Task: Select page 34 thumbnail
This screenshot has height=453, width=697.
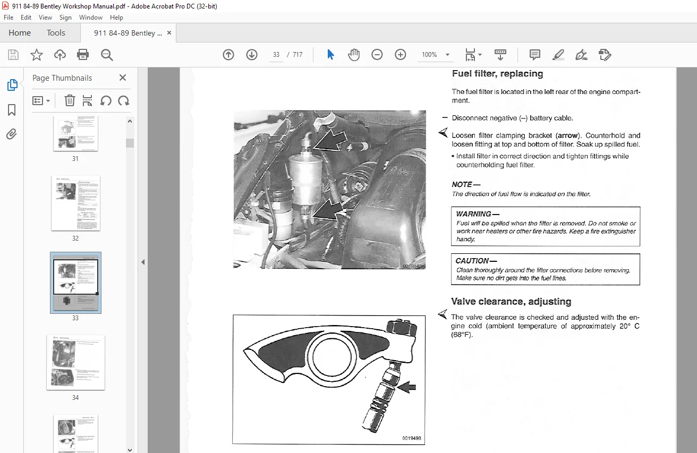Action: tap(75, 363)
